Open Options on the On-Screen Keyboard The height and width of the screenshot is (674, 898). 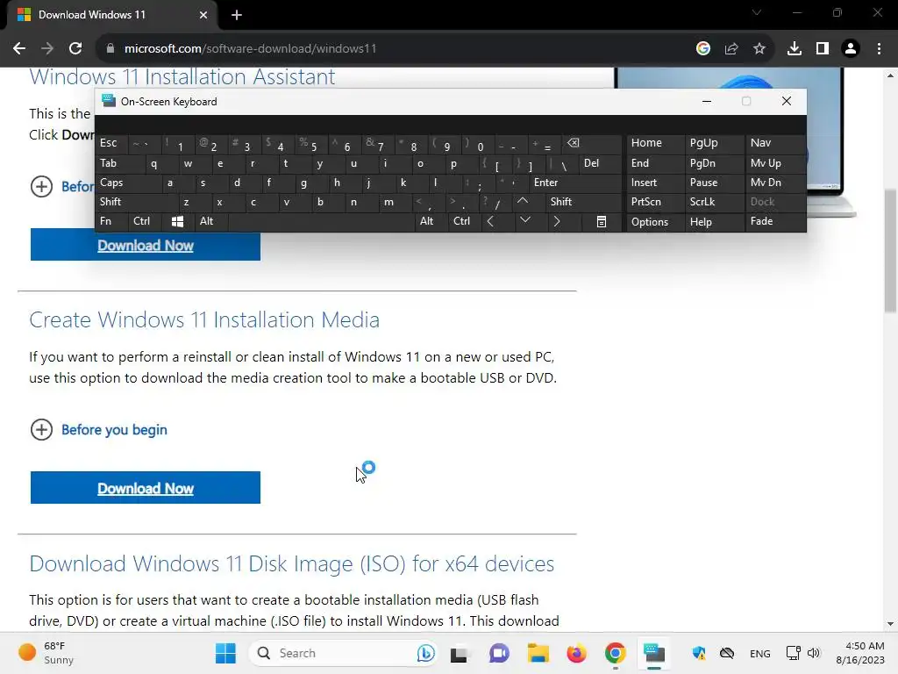(x=656, y=222)
